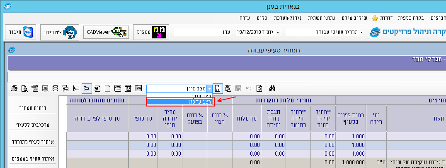Open the דוחות menu

[x=387, y=18]
